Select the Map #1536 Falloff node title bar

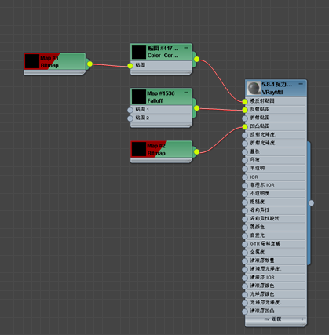pos(161,96)
